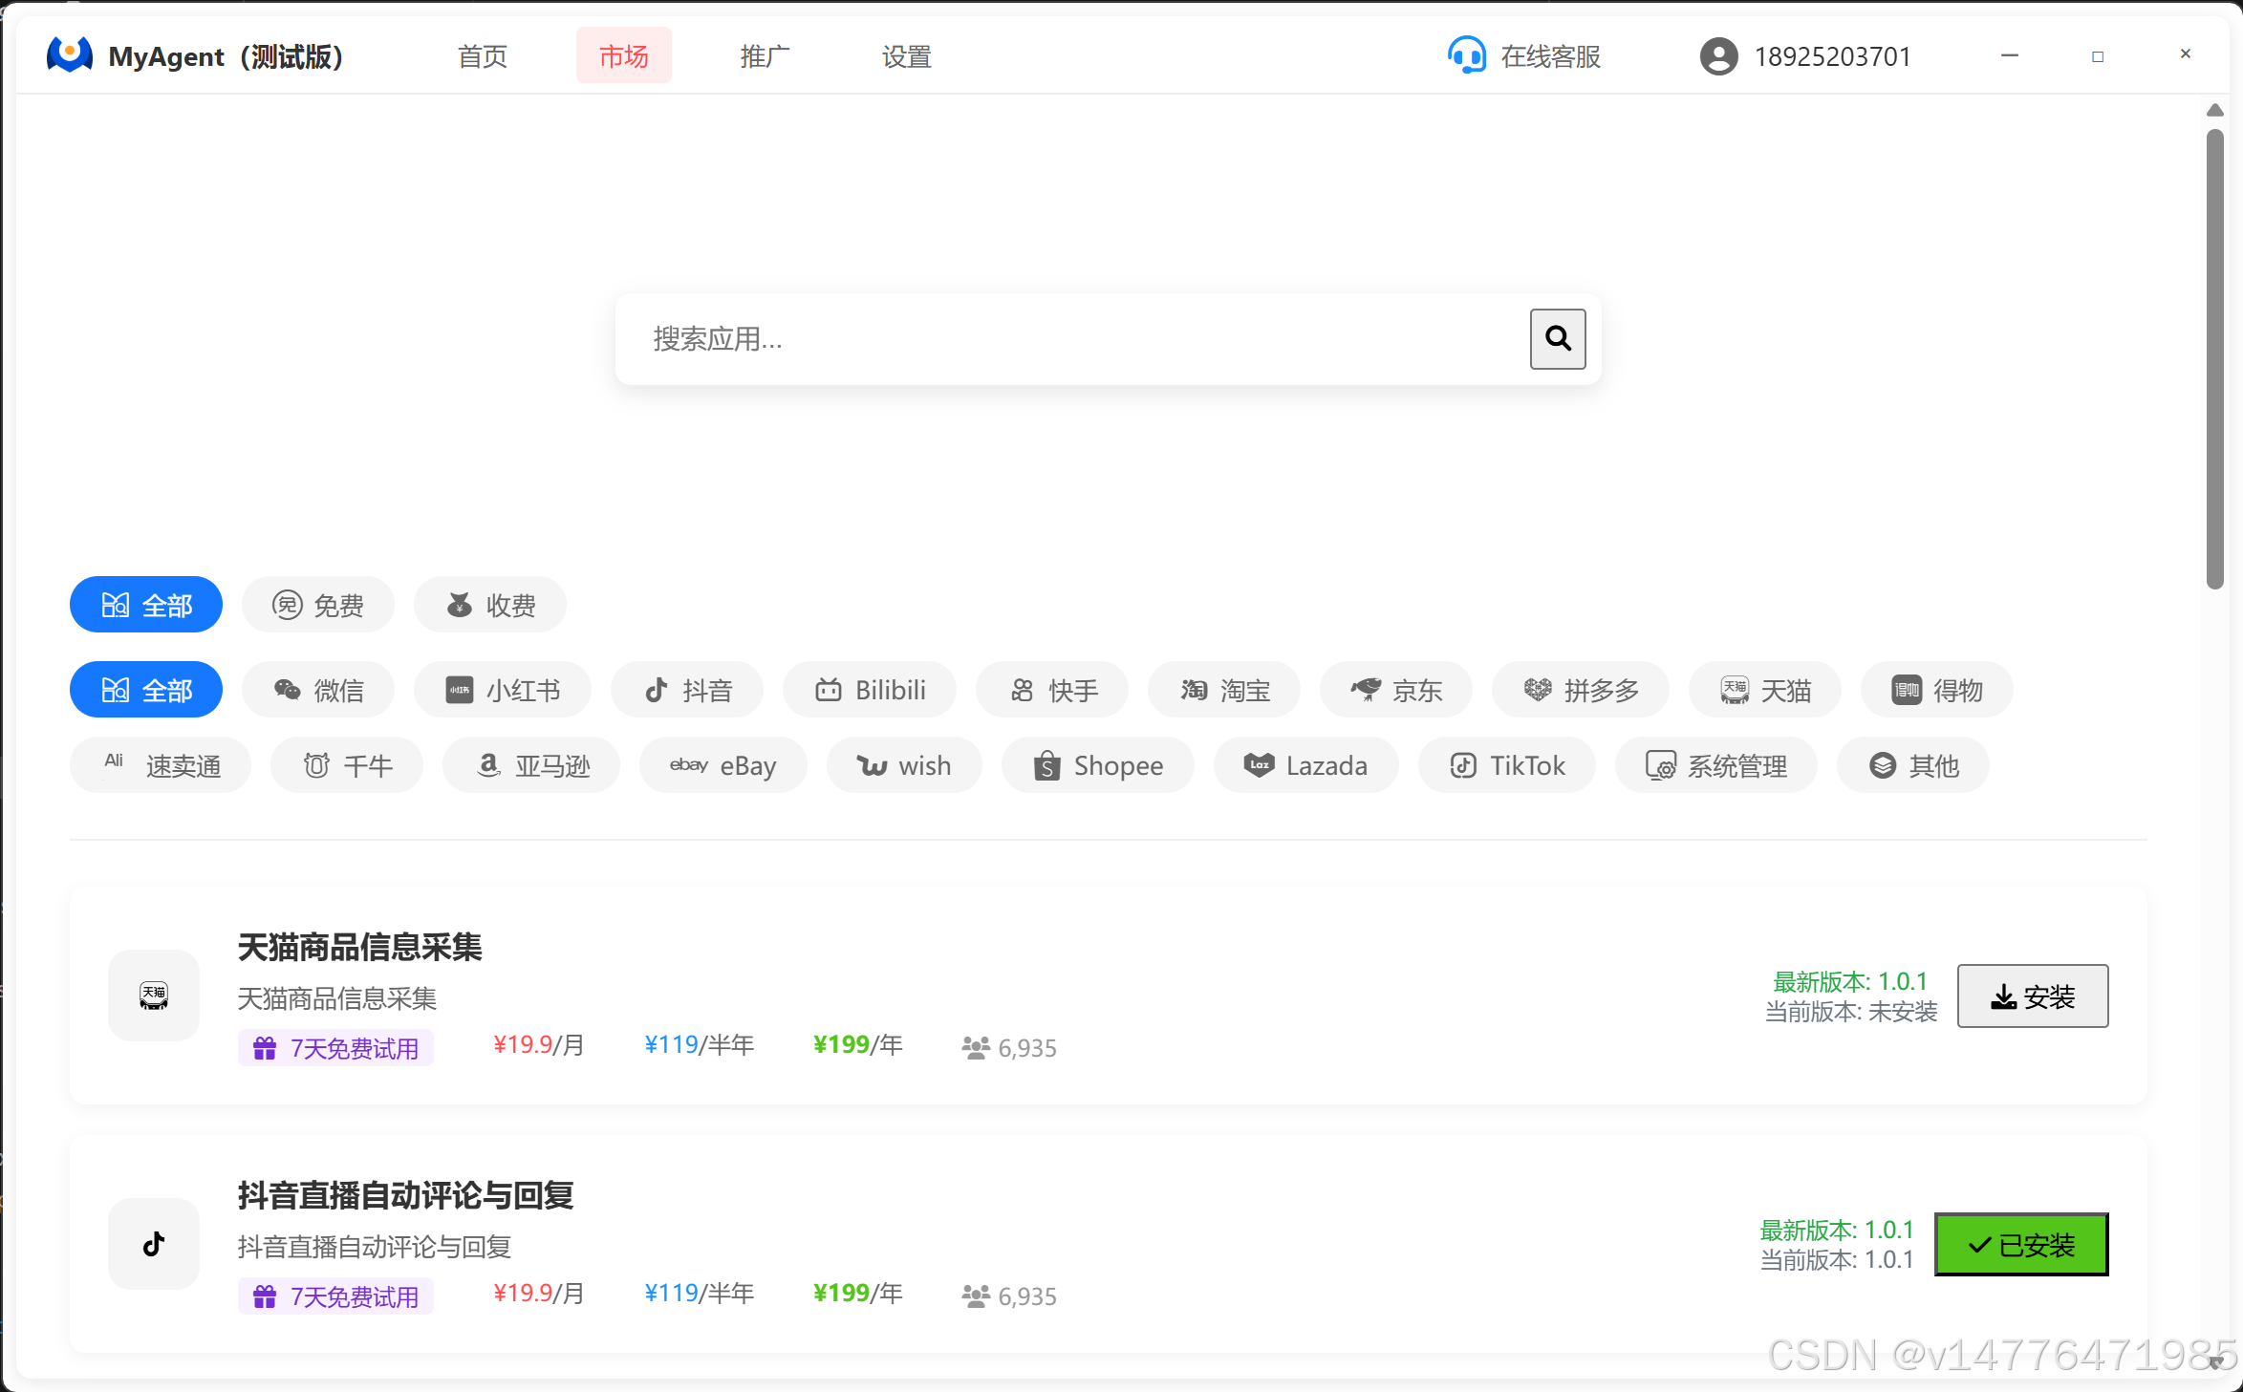This screenshot has height=1392, width=2243.
Task: Select the 京东 platform filter
Action: 1396,690
